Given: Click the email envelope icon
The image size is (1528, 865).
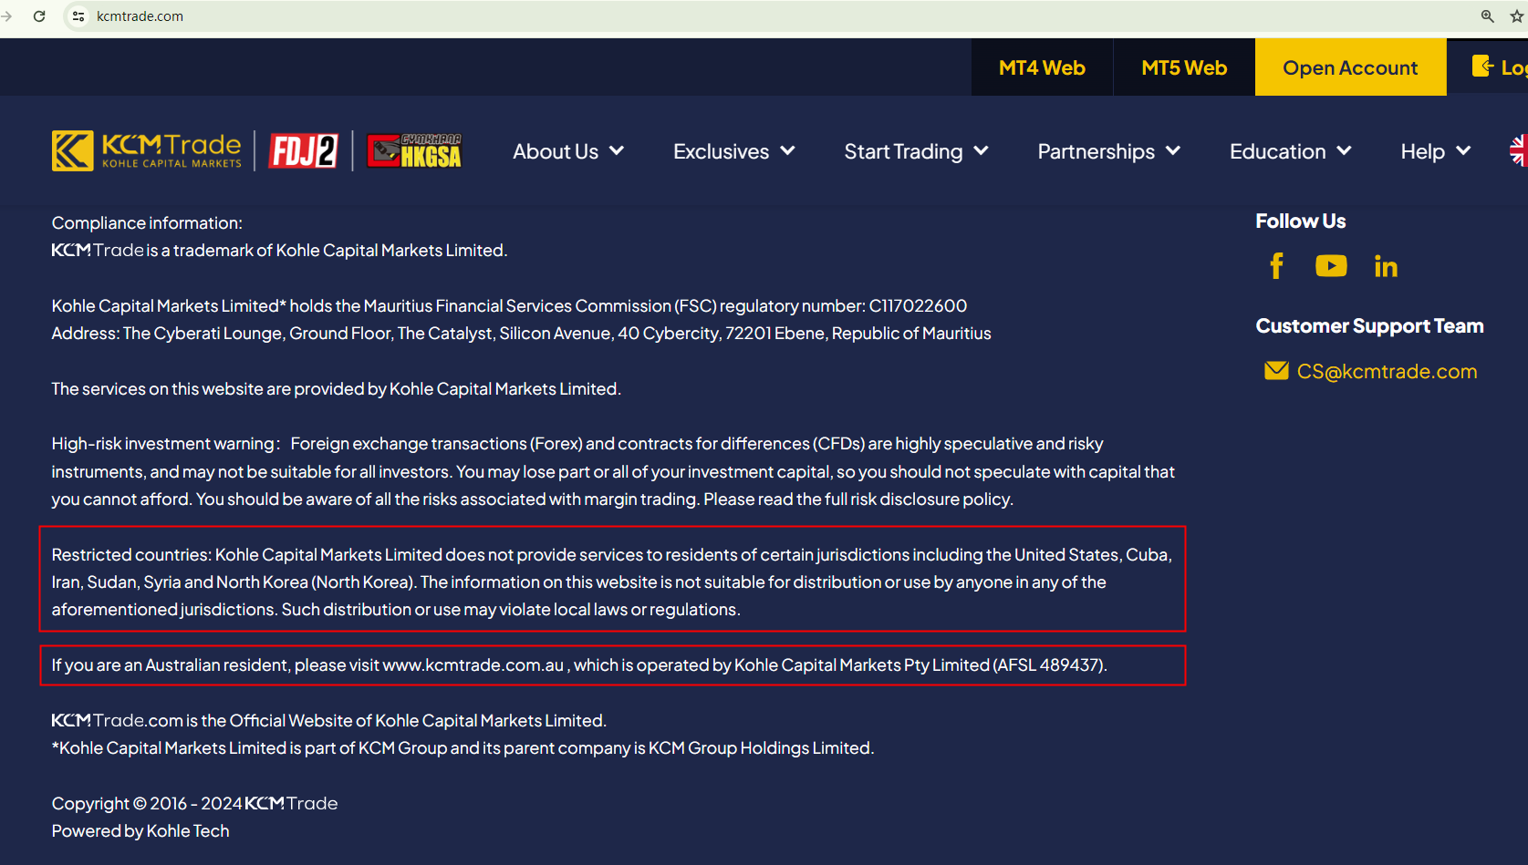Looking at the screenshot, I should (x=1276, y=371).
